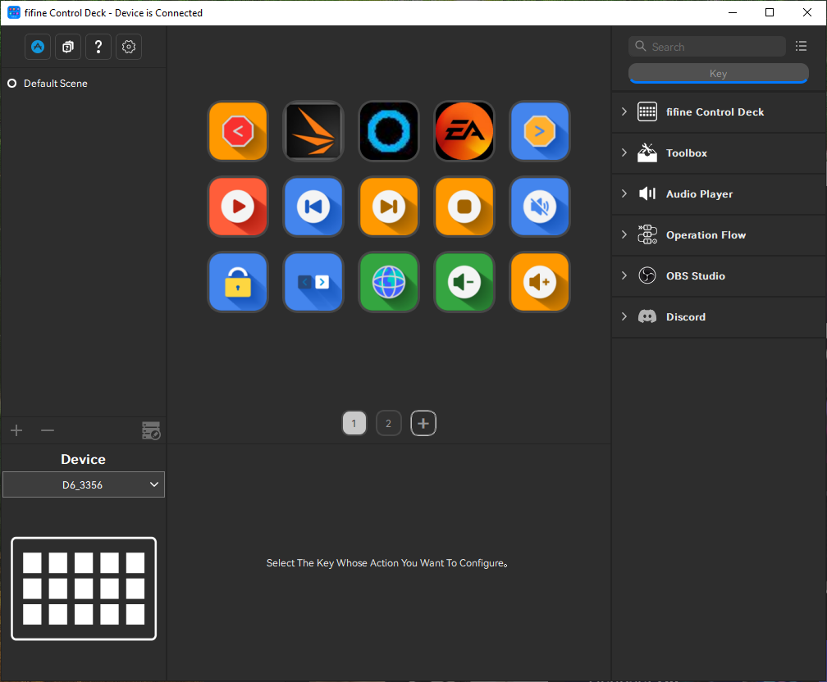827x682 pixels.
Task: Click the red back-arrow key icon
Action: pos(238,131)
